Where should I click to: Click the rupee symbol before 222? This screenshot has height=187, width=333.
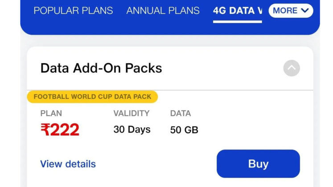point(45,130)
